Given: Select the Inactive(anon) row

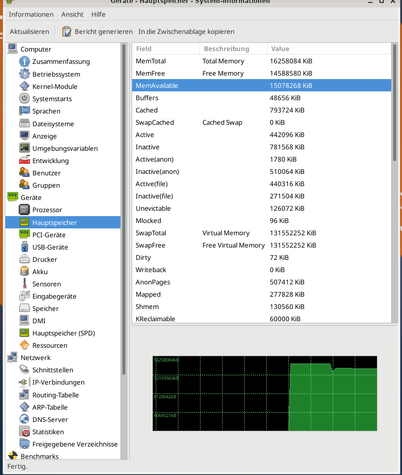Looking at the screenshot, I should (x=261, y=171).
